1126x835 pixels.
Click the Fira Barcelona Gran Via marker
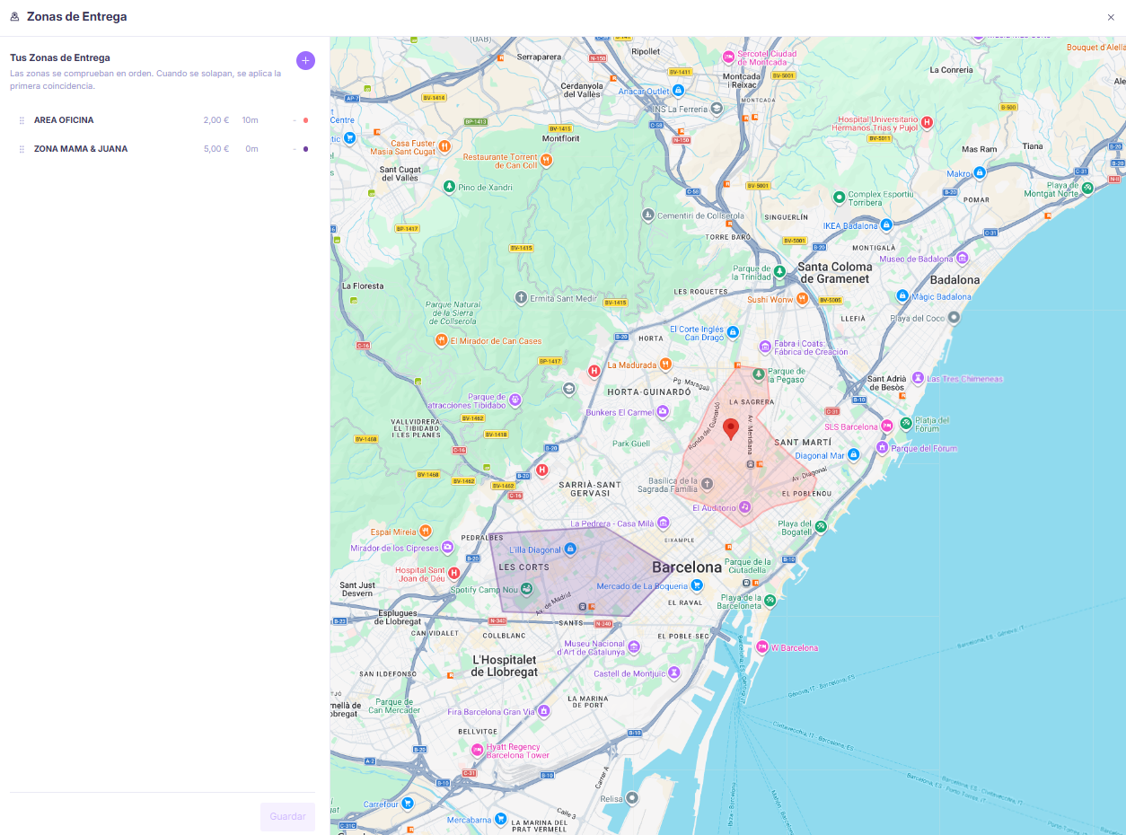544,711
